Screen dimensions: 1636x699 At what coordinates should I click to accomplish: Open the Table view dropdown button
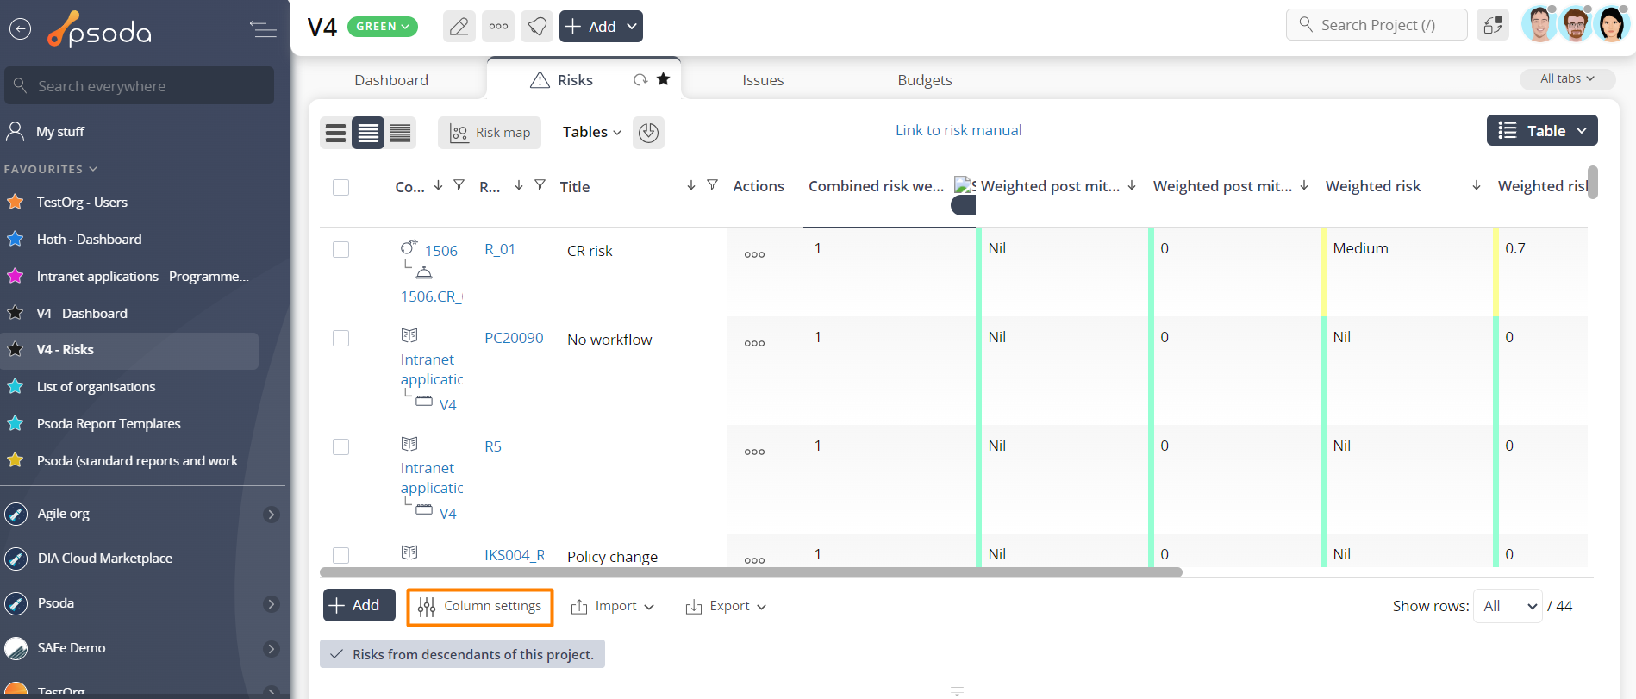(1542, 130)
